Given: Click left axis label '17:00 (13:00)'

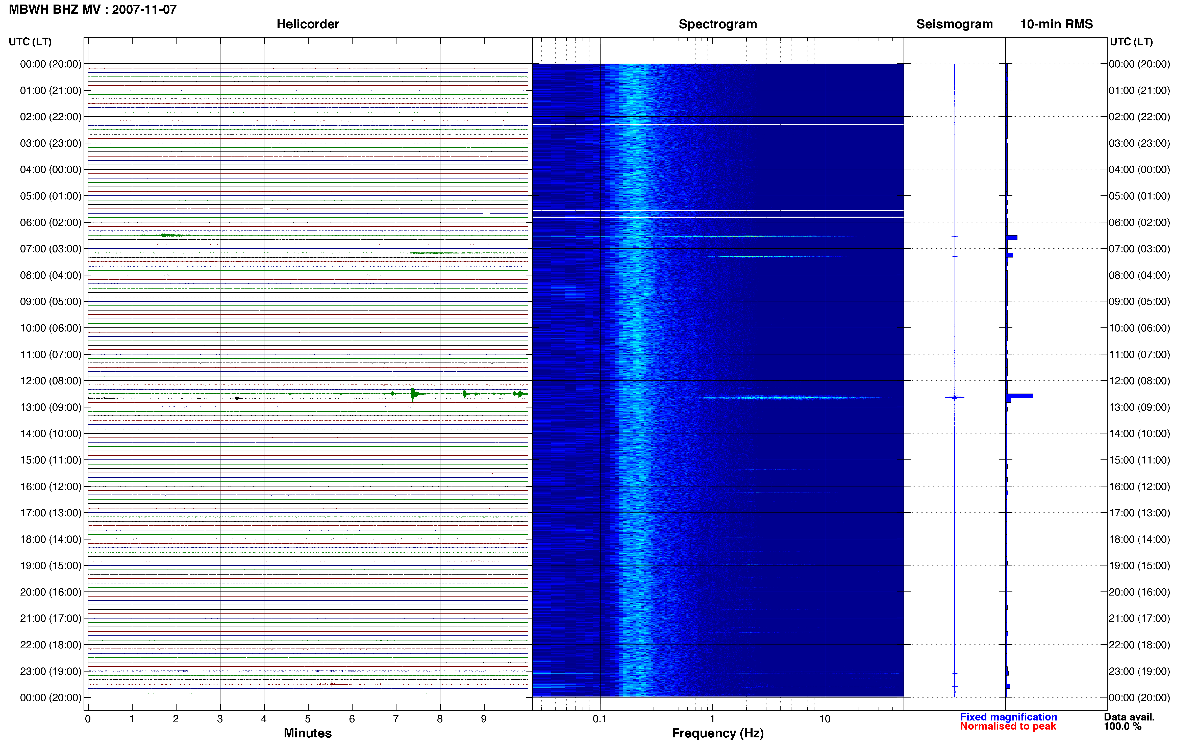Looking at the screenshot, I should click(x=51, y=513).
